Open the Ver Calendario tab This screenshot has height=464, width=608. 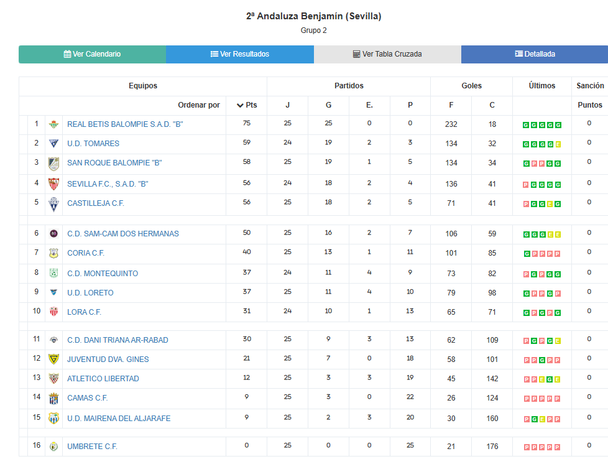coord(92,54)
